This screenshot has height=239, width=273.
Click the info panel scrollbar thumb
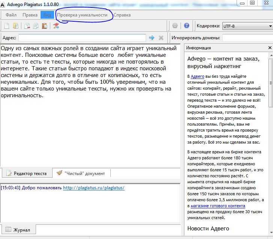click(x=271, y=83)
